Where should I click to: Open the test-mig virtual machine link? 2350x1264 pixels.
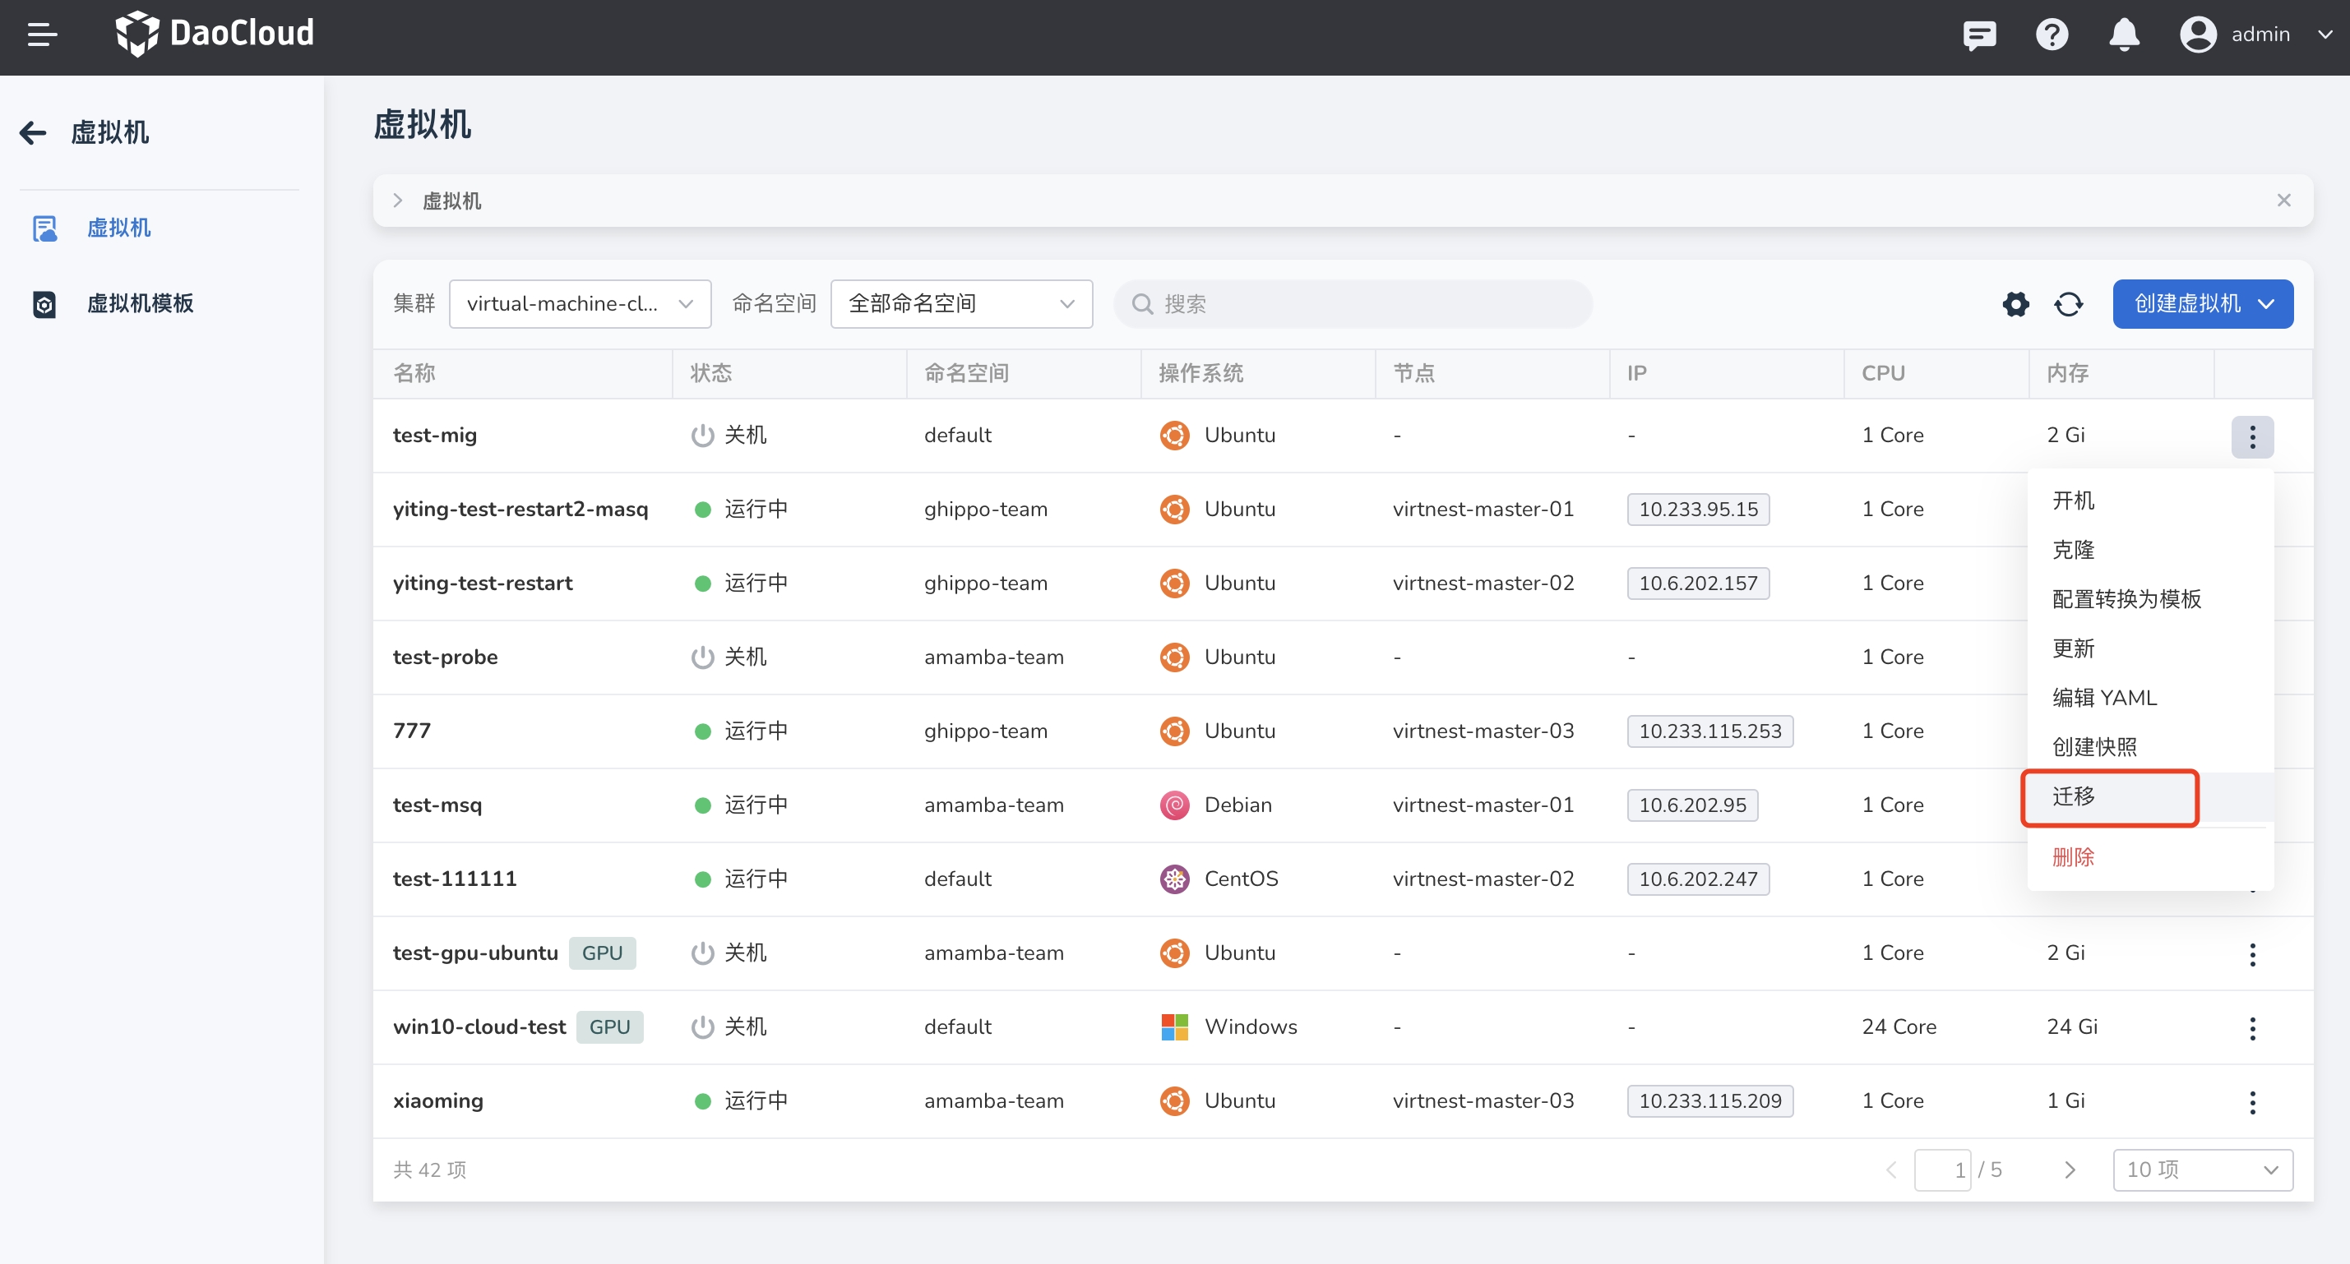(x=435, y=435)
